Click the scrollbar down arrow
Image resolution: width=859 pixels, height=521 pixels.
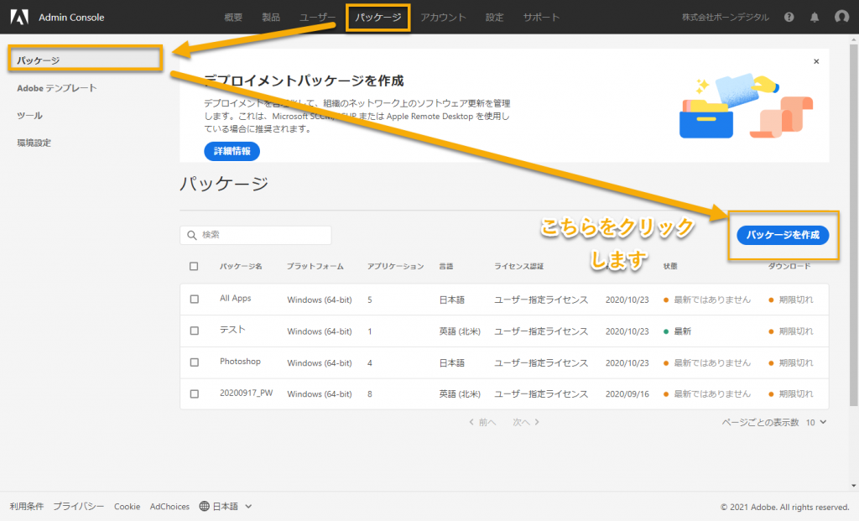[853, 486]
